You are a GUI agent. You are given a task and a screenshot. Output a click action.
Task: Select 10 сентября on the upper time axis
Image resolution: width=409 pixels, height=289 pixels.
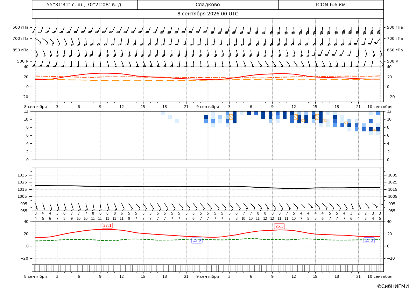coord(380,107)
